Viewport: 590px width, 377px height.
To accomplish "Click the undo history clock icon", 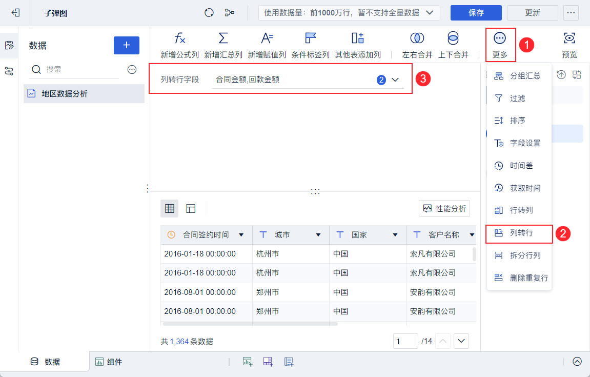I will (561, 74).
